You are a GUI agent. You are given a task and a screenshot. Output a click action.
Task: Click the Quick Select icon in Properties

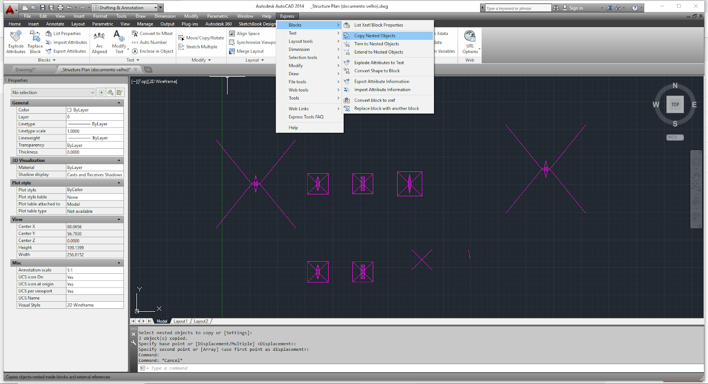[120, 92]
